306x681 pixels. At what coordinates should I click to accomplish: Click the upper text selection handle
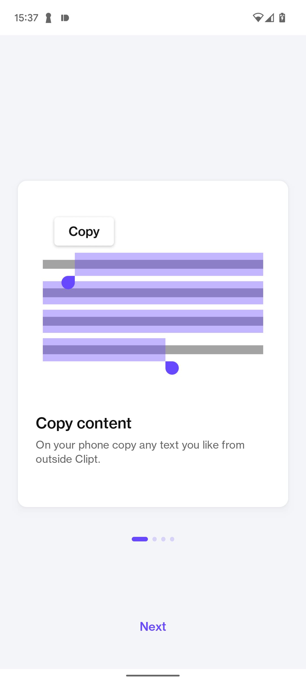[x=68, y=282]
